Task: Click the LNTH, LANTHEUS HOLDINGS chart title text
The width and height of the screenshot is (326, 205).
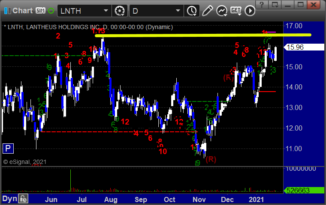Action: [88, 27]
